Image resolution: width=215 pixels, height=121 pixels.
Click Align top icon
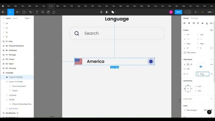[x=198, y=23]
